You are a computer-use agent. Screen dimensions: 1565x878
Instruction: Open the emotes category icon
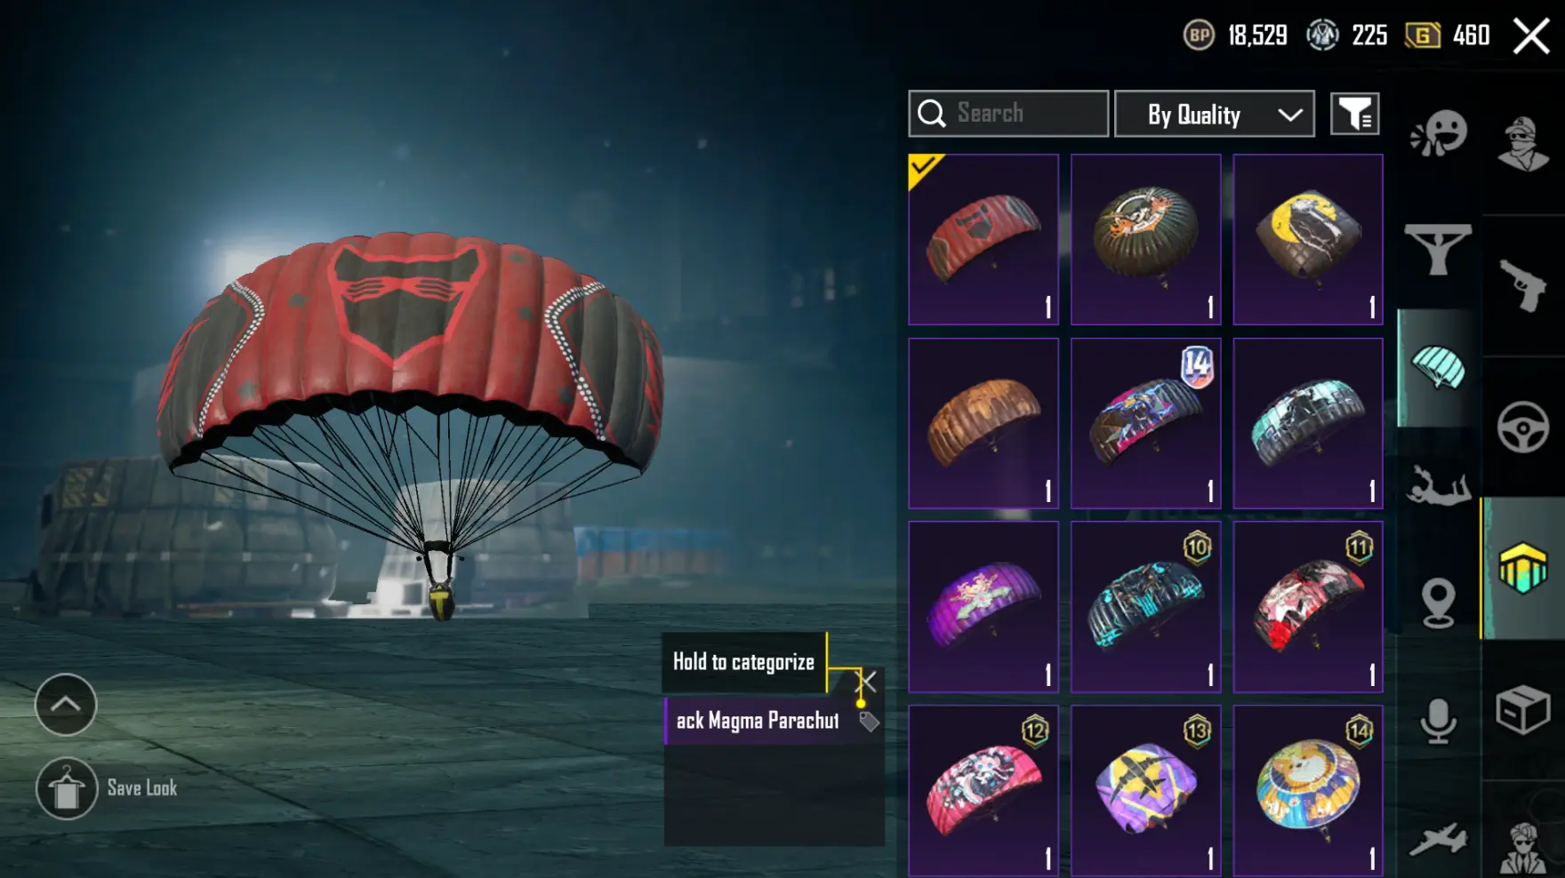coord(1438,133)
